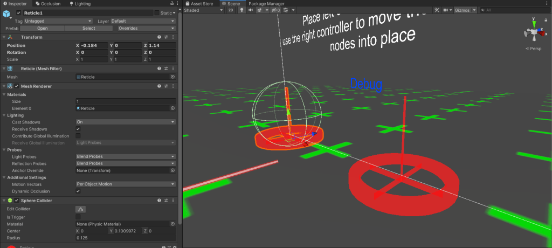Open Mesh Renderer three-dot options menu

coord(172,86)
